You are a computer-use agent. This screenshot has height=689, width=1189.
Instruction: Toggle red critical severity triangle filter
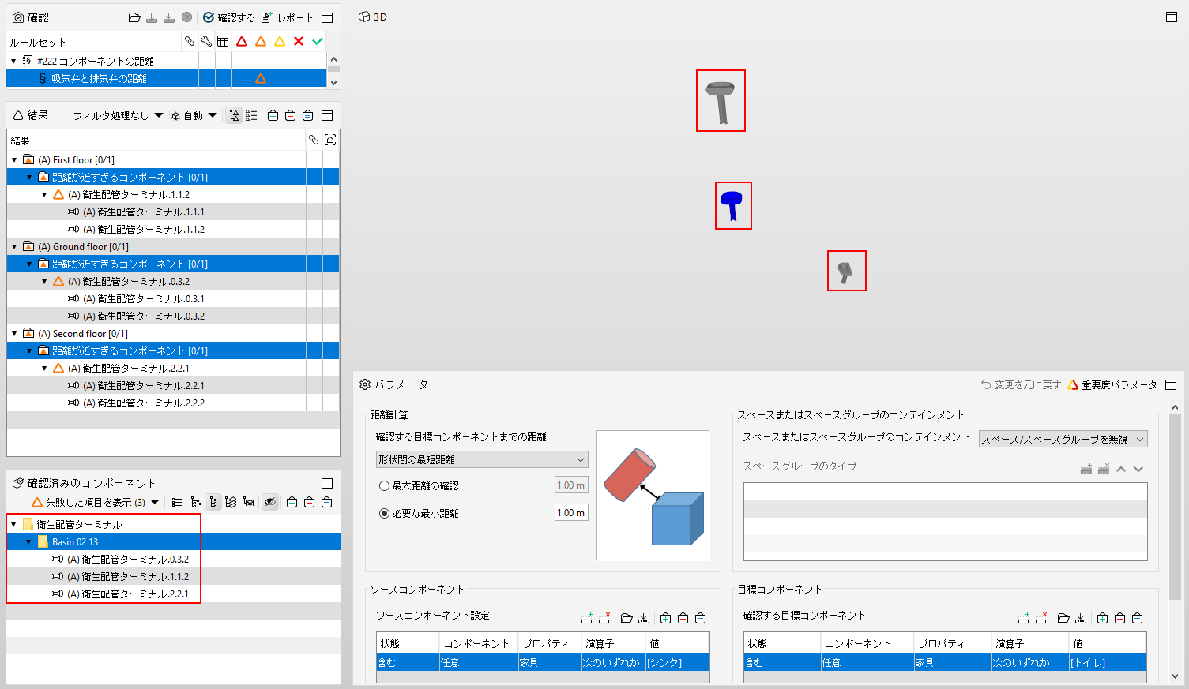pos(242,41)
